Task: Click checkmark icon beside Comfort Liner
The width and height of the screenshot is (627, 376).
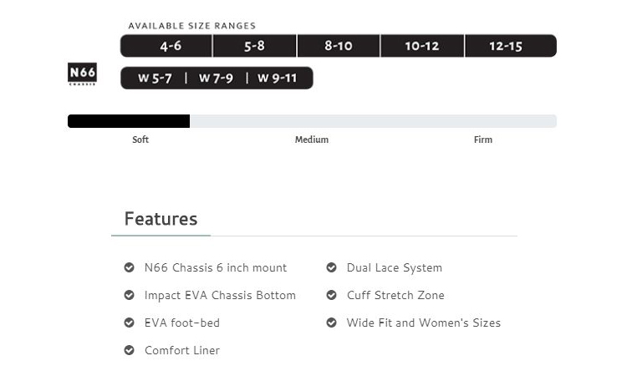Action: pyautogui.click(x=129, y=350)
